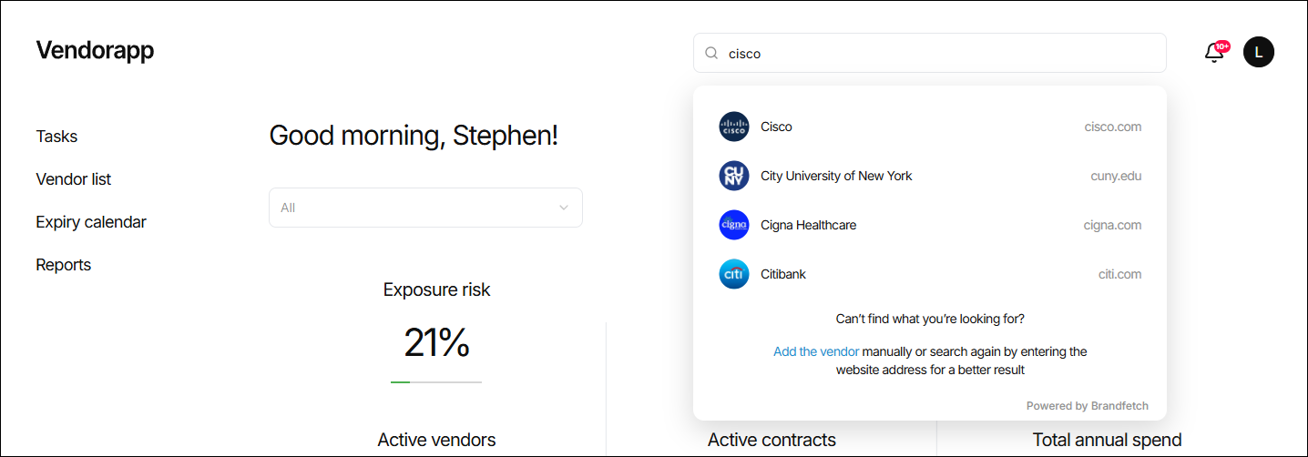Select City University of New York result
This screenshot has height=457, width=1308.
coord(929,176)
